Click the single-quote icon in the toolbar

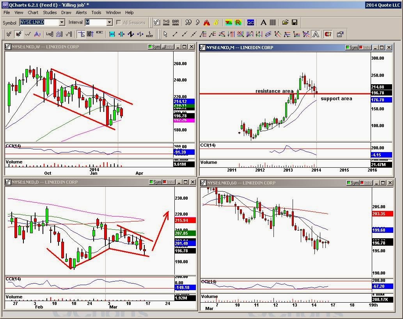click(197, 23)
